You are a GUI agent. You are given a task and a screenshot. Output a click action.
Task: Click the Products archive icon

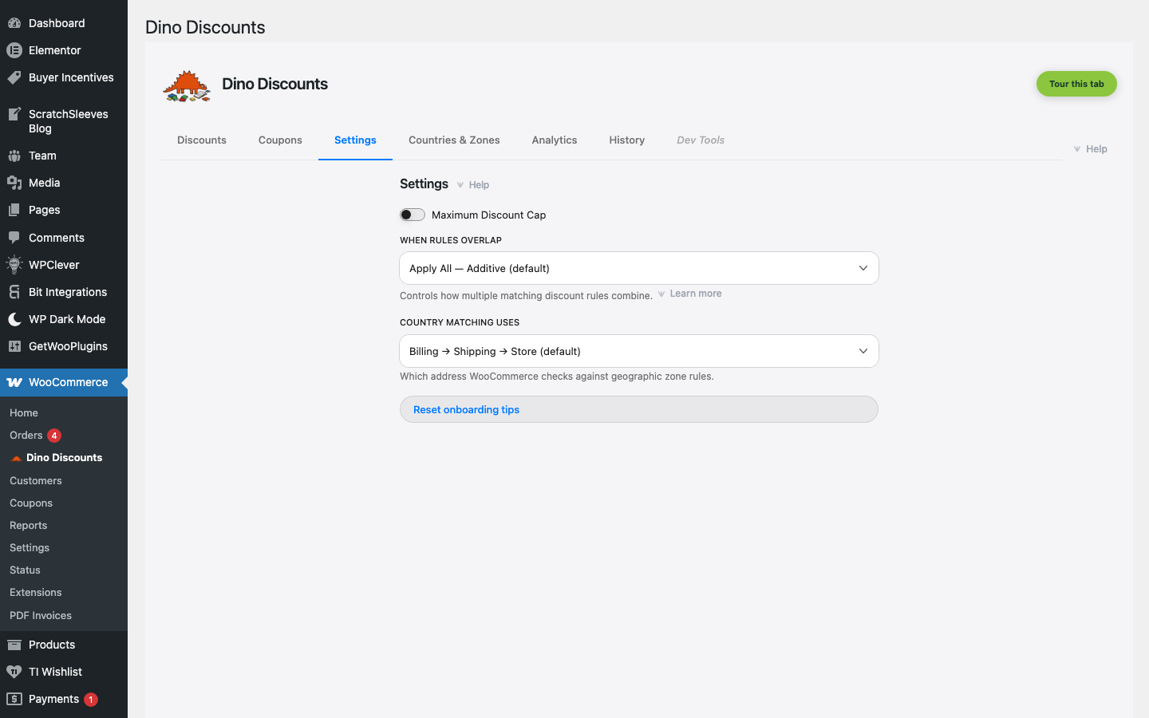[x=14, y=645]
